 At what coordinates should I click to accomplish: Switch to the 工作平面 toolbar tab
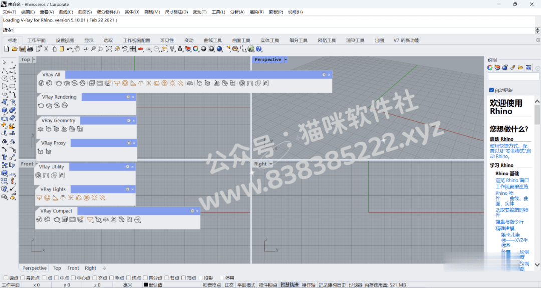tap(36, 40)
